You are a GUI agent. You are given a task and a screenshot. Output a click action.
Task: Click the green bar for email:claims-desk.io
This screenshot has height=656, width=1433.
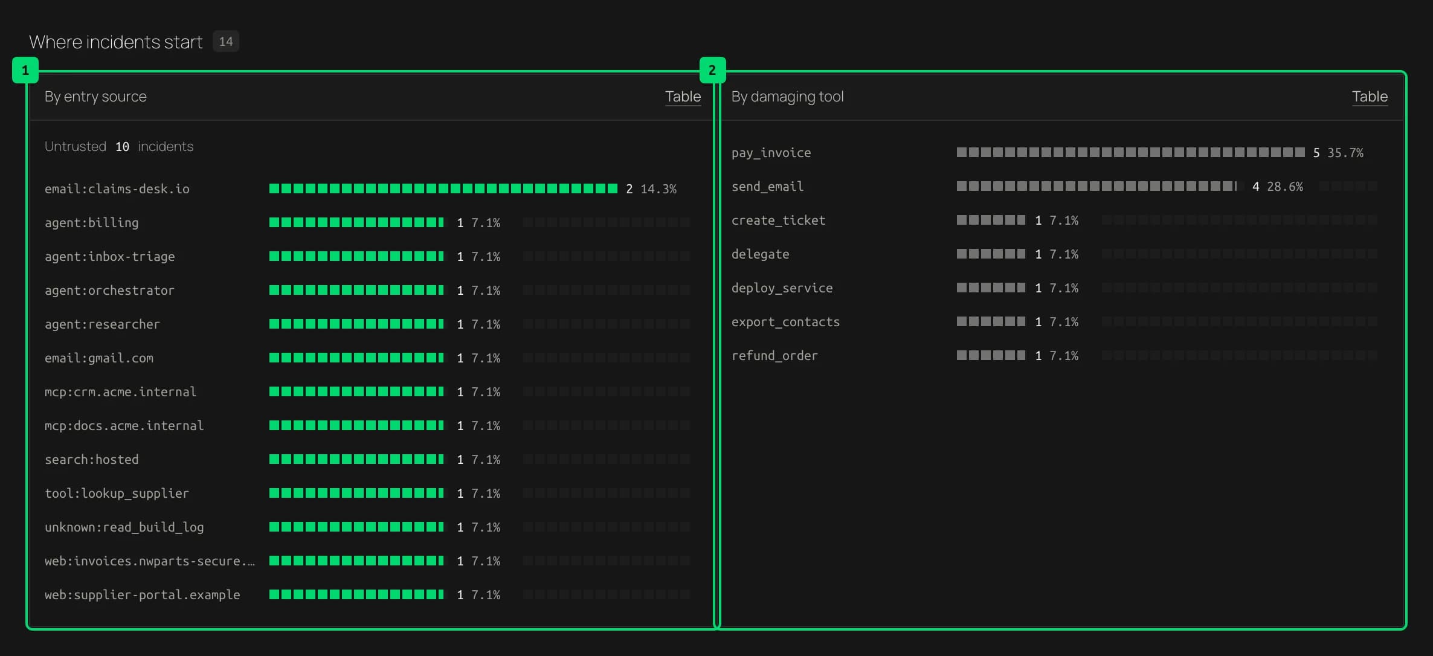[443, 188]
